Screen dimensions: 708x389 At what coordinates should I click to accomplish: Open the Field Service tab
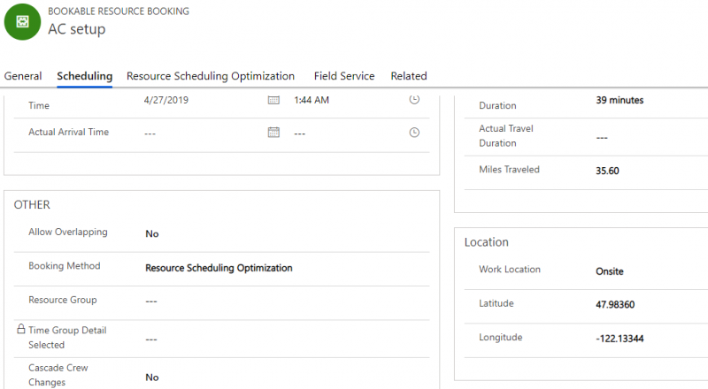344,76
